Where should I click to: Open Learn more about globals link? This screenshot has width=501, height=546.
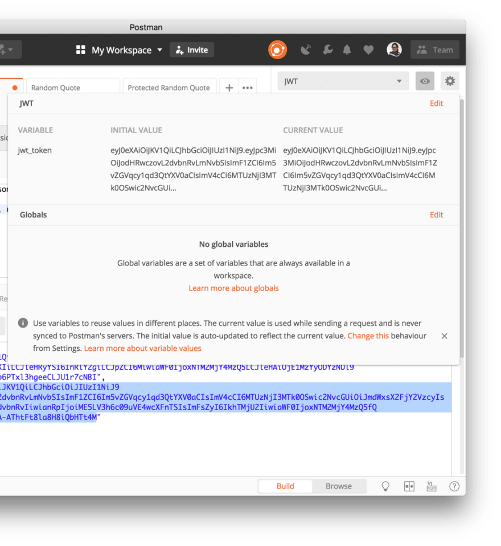(x=233, y=288)
